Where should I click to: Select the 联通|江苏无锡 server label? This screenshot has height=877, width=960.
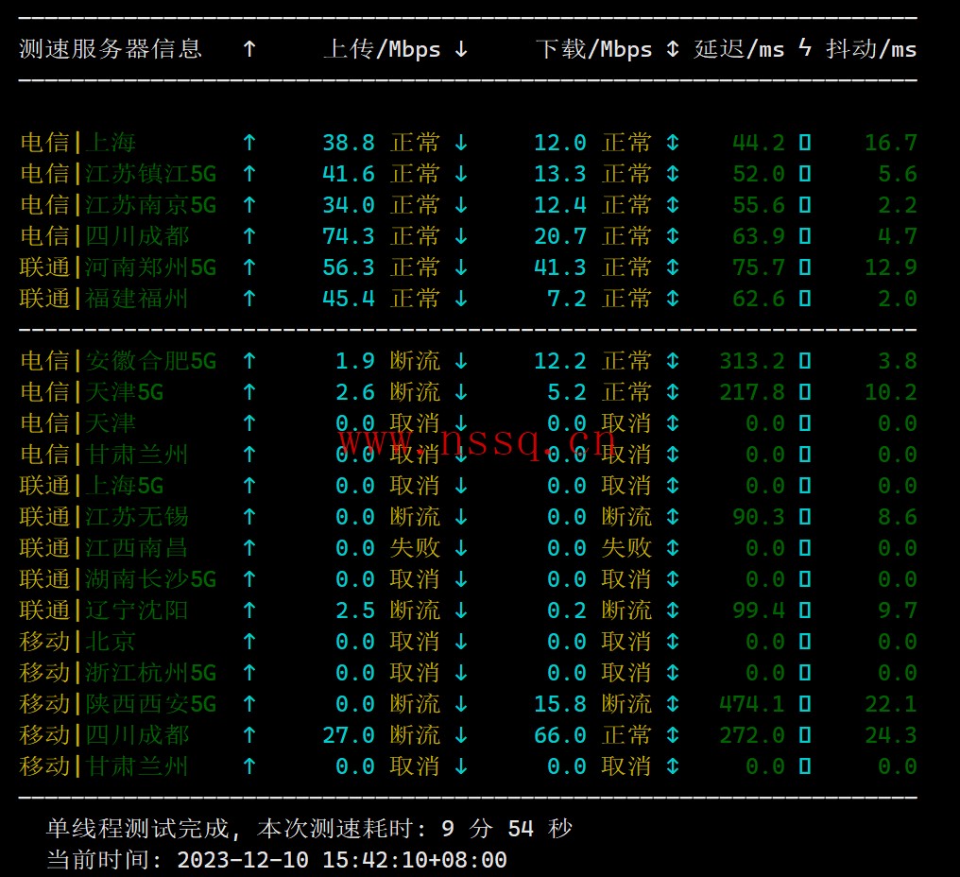point(104,518)
